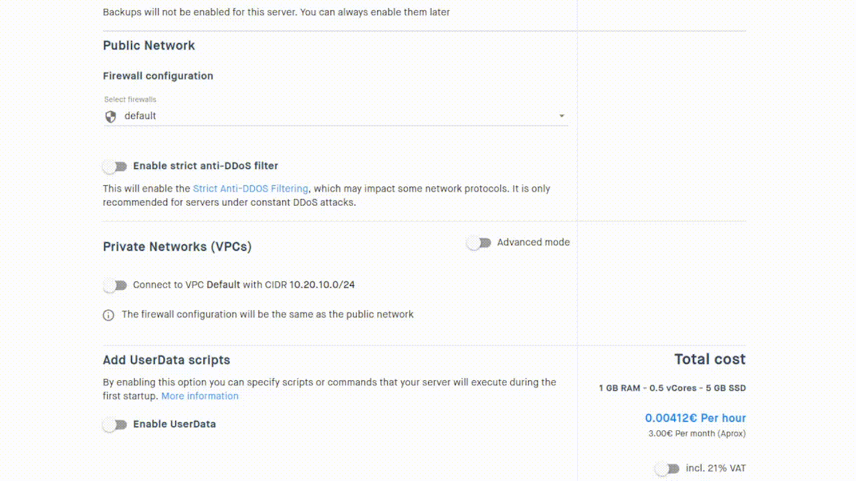Click the 'incl. 21% VAT' label text
Viewport: 856px width, 481px height.
(x=716, y=468)
